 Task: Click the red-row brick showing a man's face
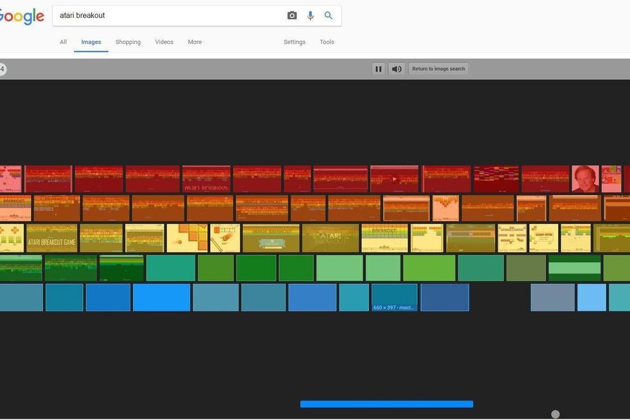[585, 179]
